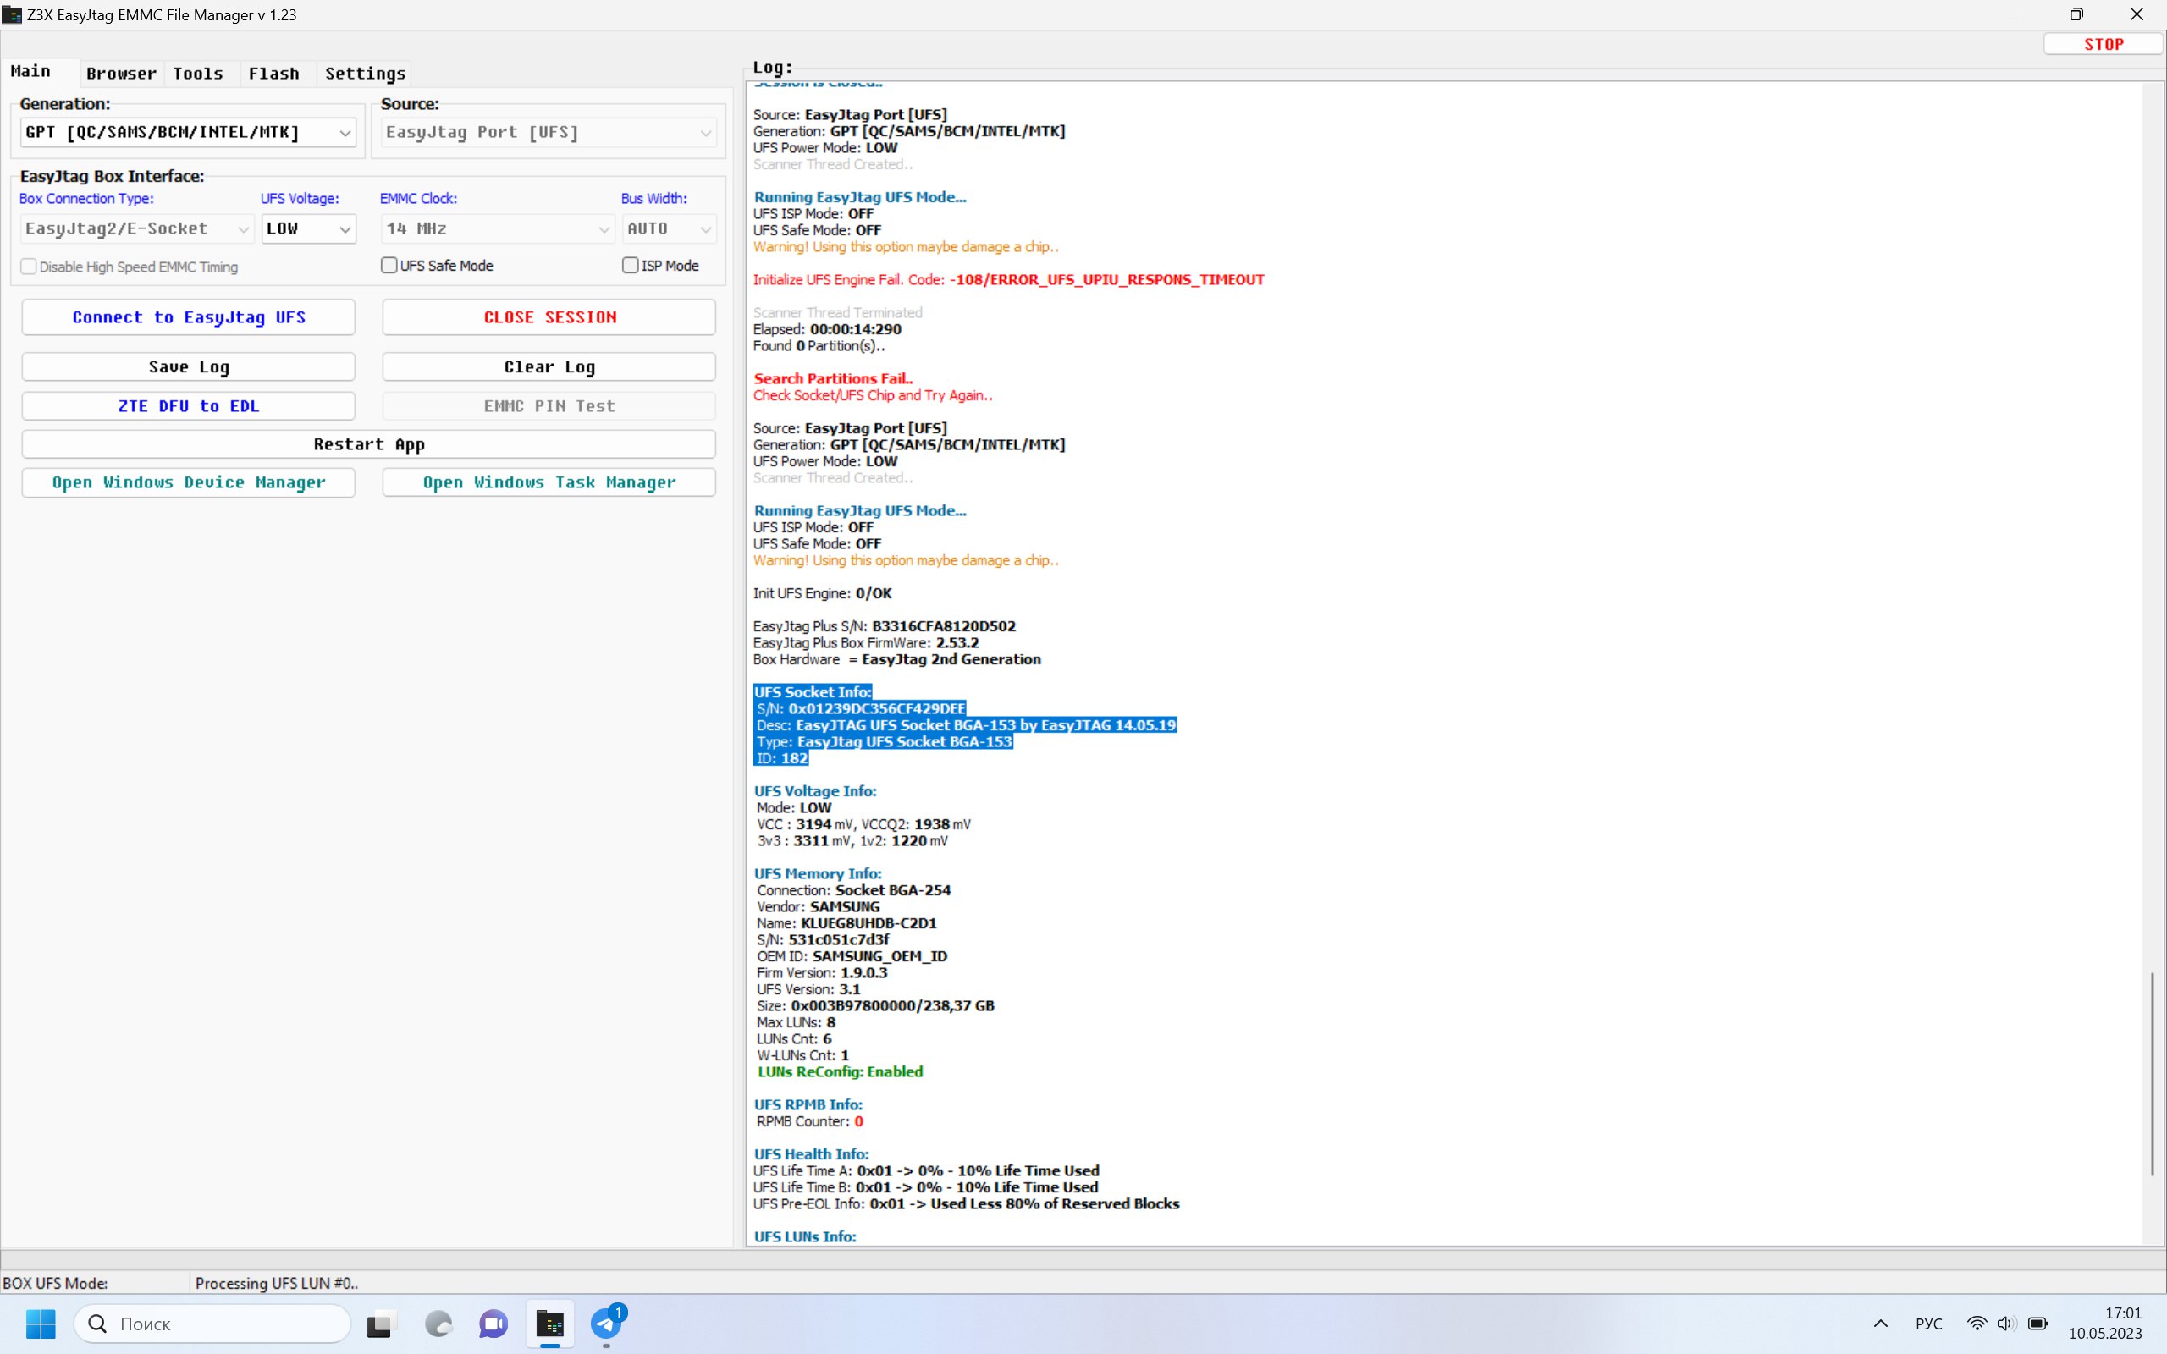Open Wi-Fi network settings icon
2167x1354 pixels.
[x=1977, y=1324]
